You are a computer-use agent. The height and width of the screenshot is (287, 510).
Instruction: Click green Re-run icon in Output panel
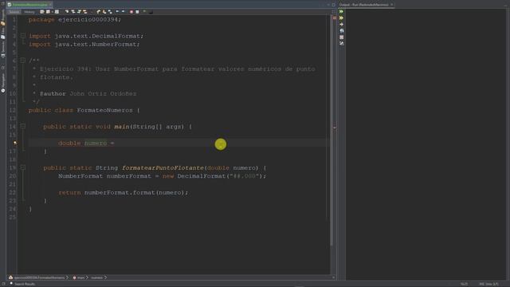(341, 11)
